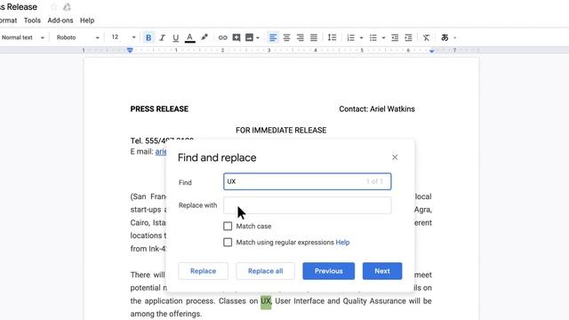569x320 pixels.
Task: Toggle underline formatting
Action: click(176, 37)
